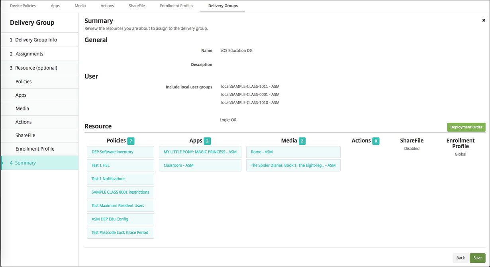
Task: Open Test Passcode Lock Grace Period policy
Action: pyautogui.click(x=120, y=233)
